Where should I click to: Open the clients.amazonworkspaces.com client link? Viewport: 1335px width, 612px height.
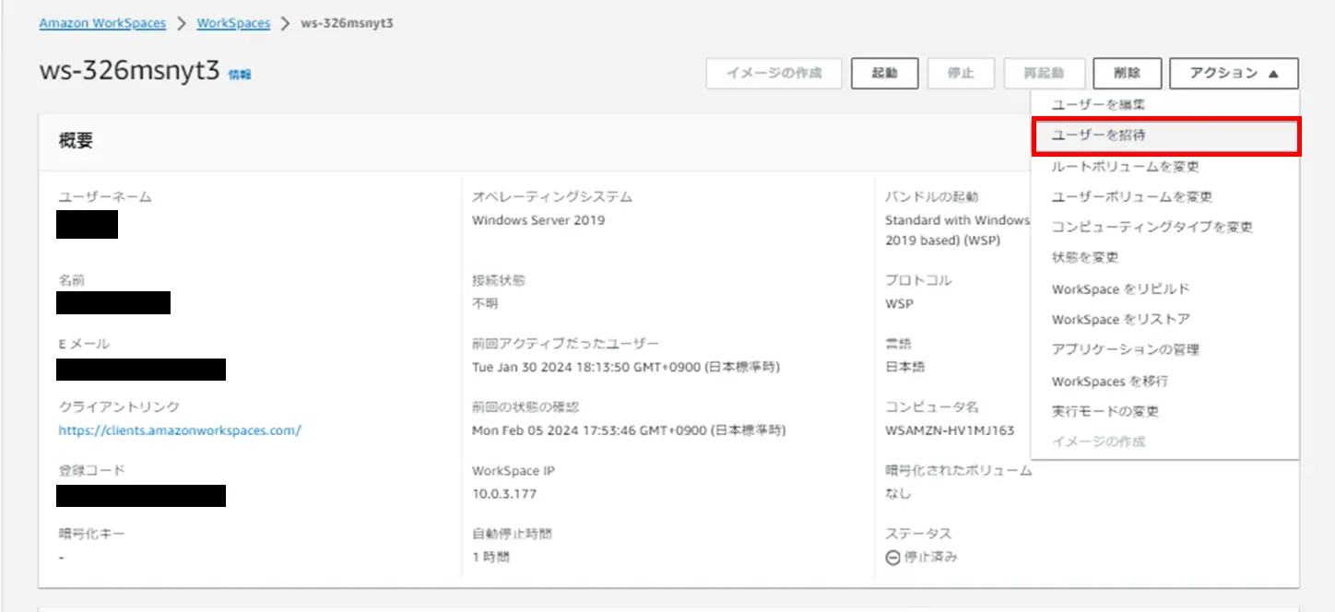tap(180, 430)
